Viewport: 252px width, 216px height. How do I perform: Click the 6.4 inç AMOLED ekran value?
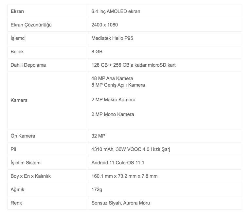point(116,11)
